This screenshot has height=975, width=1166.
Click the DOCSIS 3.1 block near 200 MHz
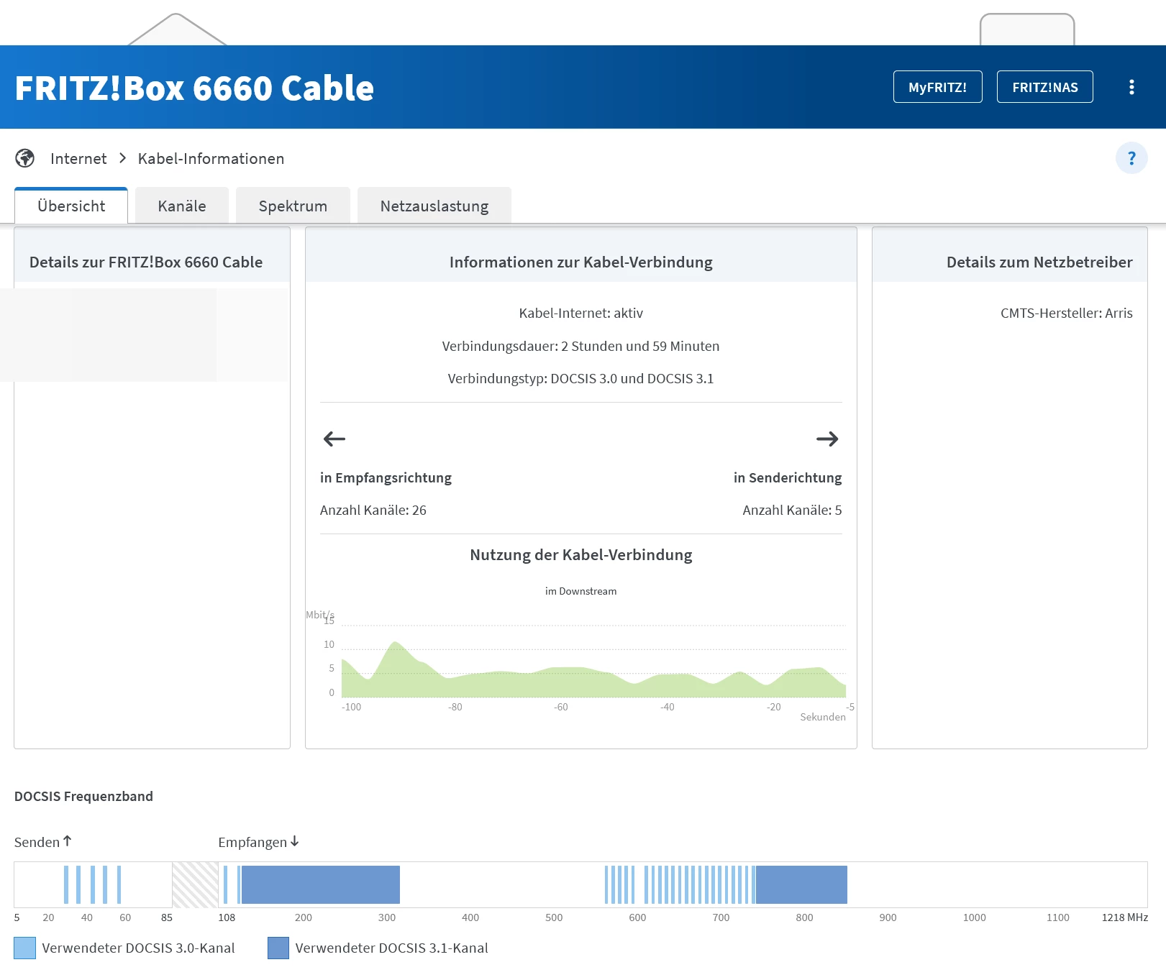(x=320, y=884)
